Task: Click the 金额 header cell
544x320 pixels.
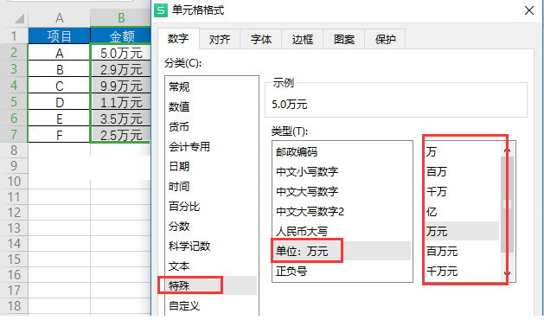Action: click(121, 36)
